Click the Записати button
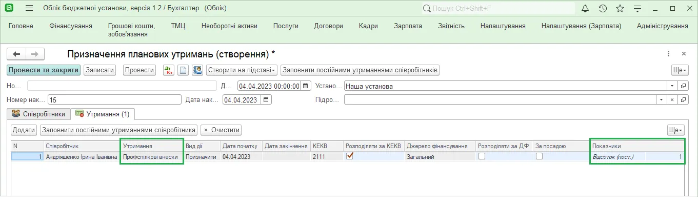The width and height of the screenshot is (698, 204). click(100, 70)
